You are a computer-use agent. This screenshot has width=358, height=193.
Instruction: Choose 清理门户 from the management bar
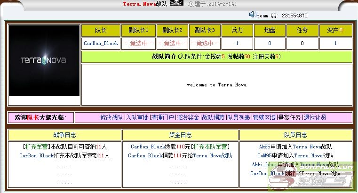[162, 117]
